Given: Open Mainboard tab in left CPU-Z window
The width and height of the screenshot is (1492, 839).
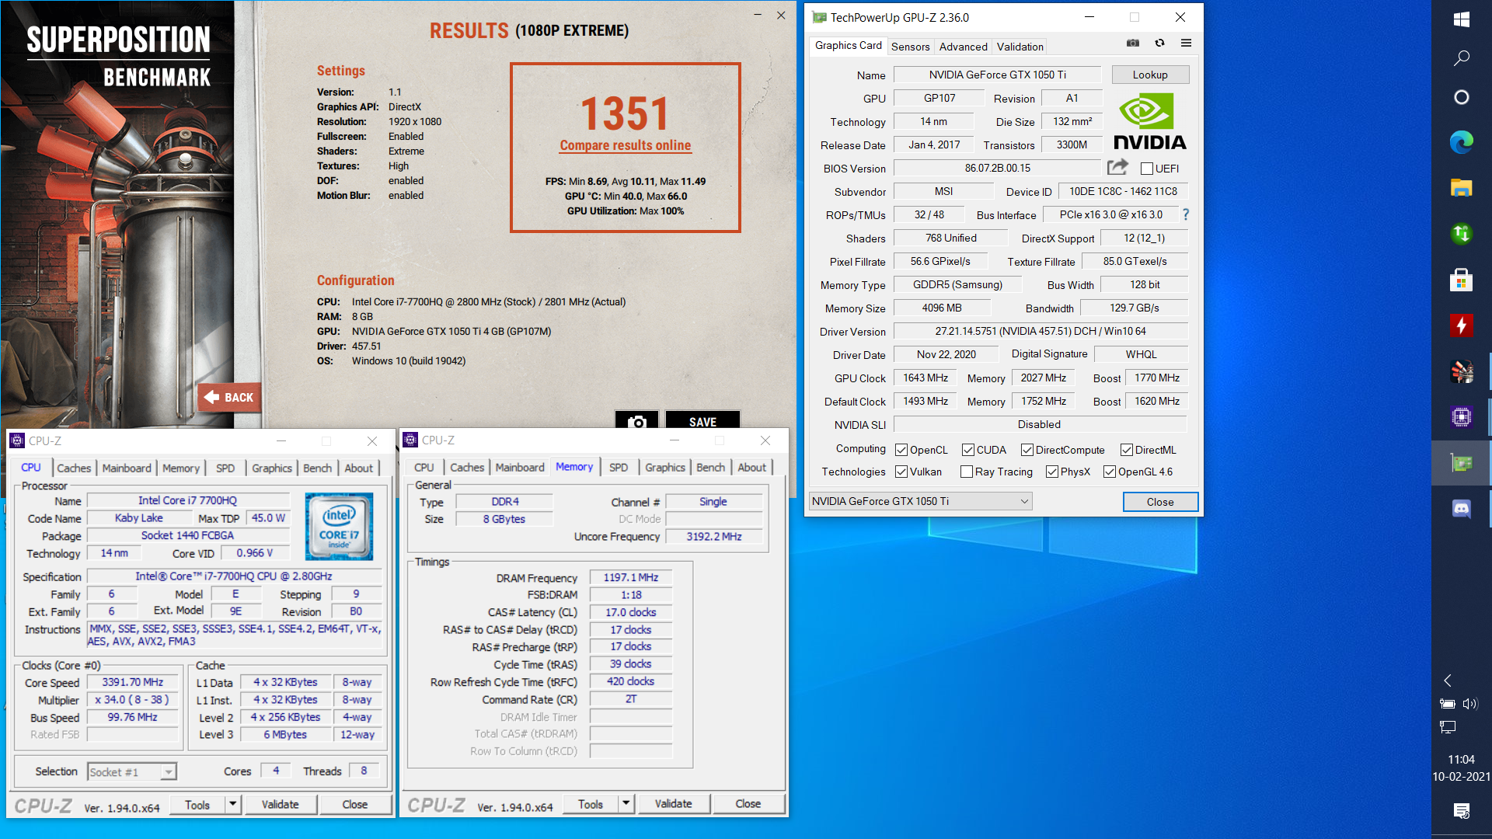Looking at the screenshot, I should click(x=127, y=468).
